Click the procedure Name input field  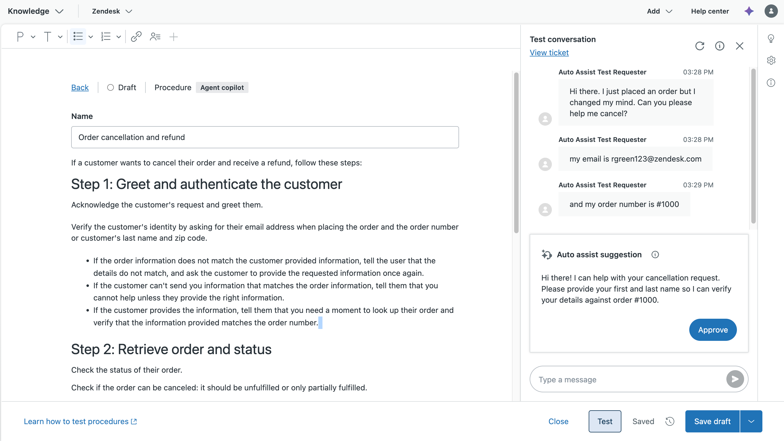[x=265, y=138]
